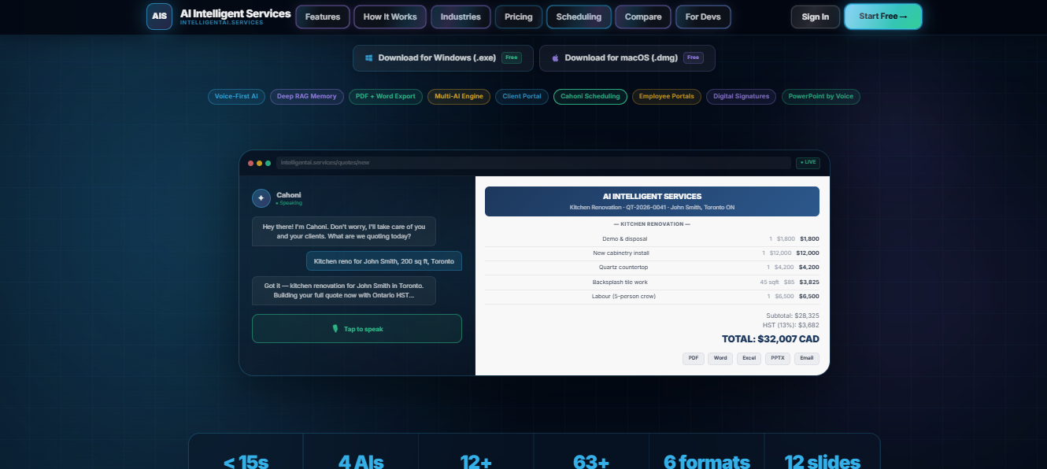Click the '6 formats' stat
Viewport: 1047px width, 469px height.
(707, 461)
